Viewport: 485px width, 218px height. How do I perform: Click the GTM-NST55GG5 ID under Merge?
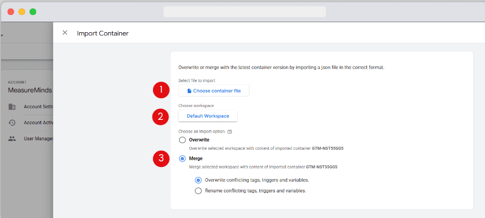[321, 167]
